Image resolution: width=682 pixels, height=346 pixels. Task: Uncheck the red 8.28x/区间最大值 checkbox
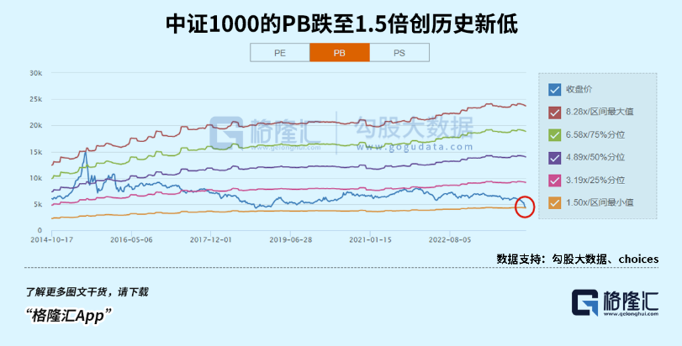point(554,112)
